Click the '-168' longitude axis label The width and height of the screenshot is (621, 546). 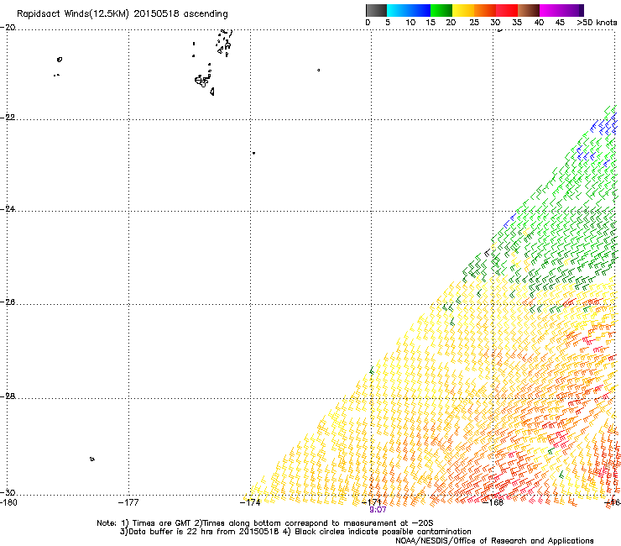tap(493, 503)
